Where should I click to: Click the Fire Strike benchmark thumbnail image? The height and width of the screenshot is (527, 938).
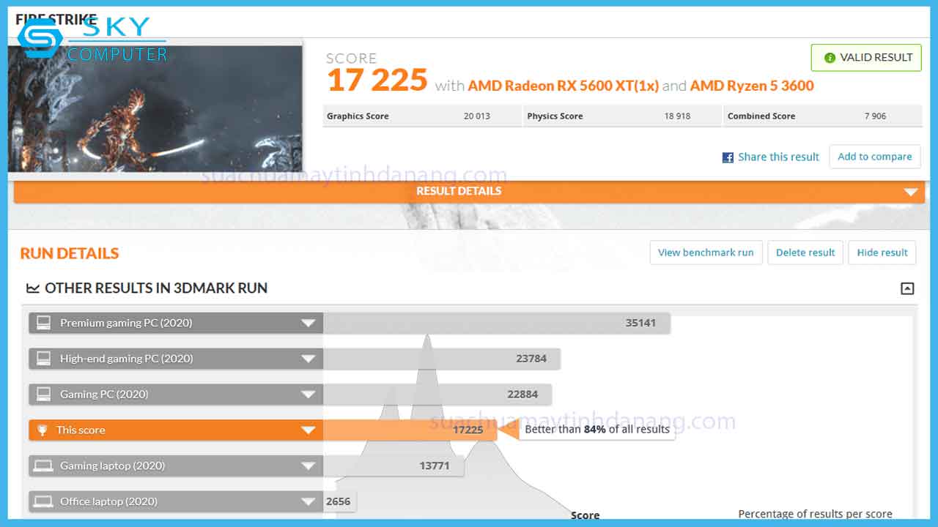pyautogui.click(x=155, y=108)
